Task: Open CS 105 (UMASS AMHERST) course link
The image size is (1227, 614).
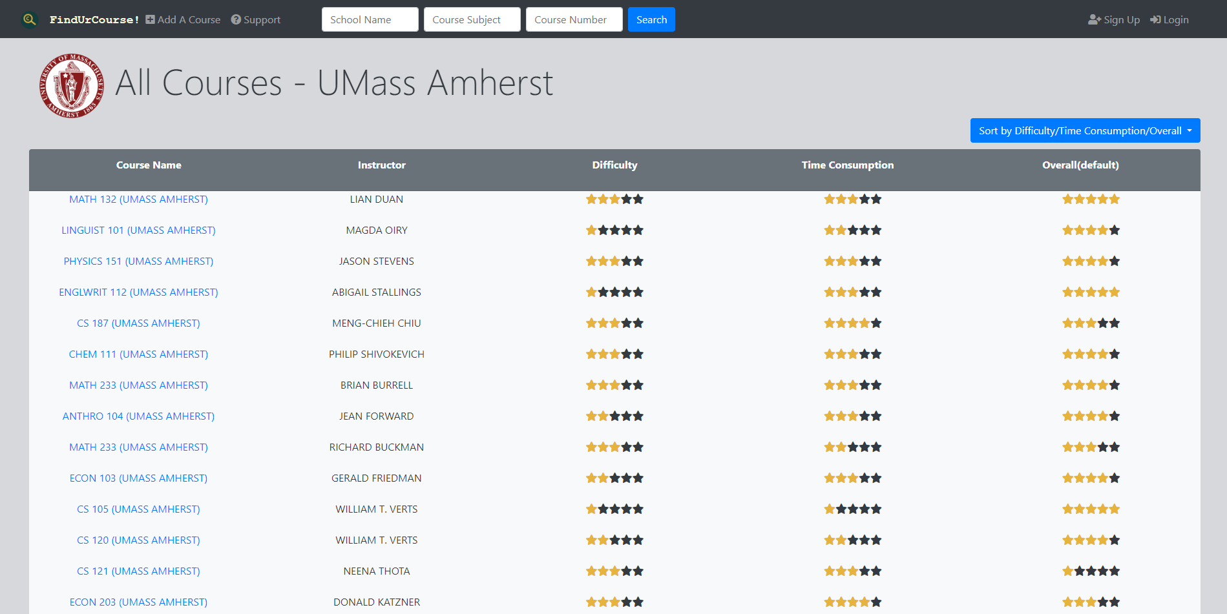Action: [138, 509]
